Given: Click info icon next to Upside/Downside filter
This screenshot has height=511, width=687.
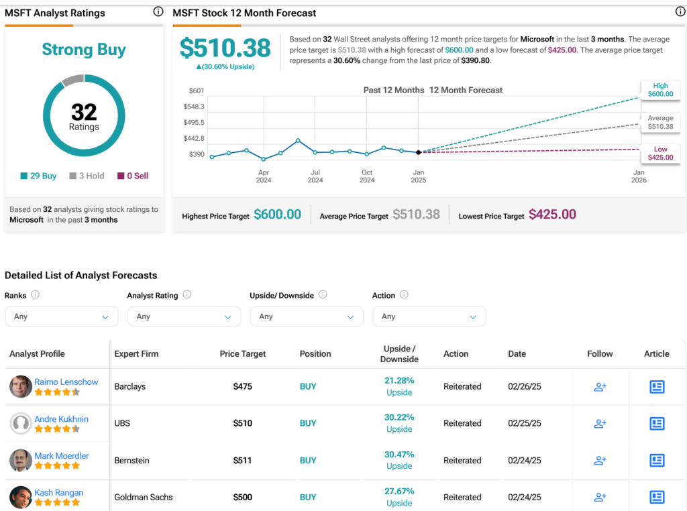Looking at the screenshot, I should tap(323, 294).
